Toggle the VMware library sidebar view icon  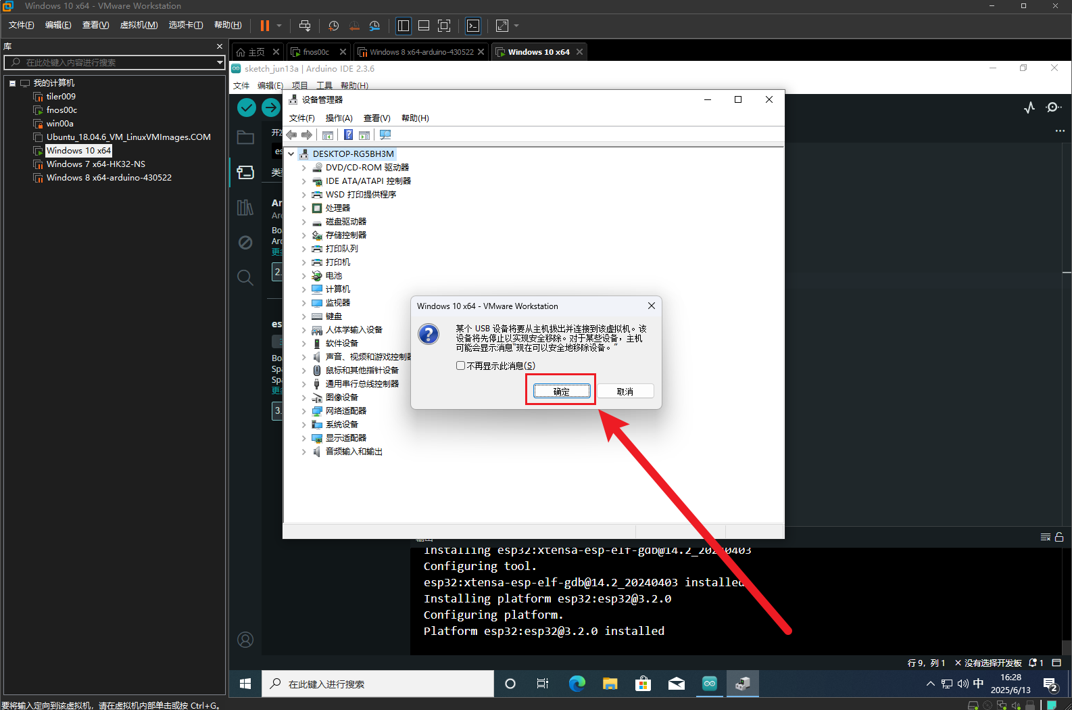pyautogui.click(x=404, y=26)
